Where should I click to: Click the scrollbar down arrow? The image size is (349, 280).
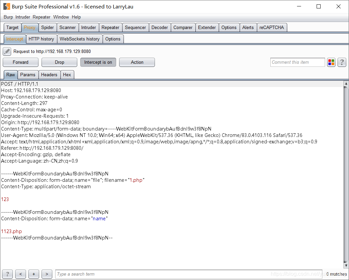[x=346, y=265]
